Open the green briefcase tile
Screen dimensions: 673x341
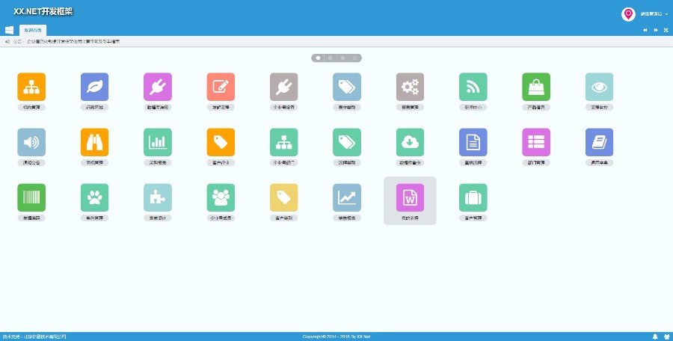click(x=473, y=197)
